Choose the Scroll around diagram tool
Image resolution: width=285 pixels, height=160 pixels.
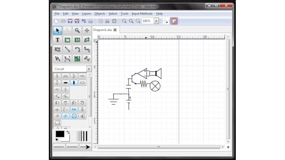[x=87, y=31]
